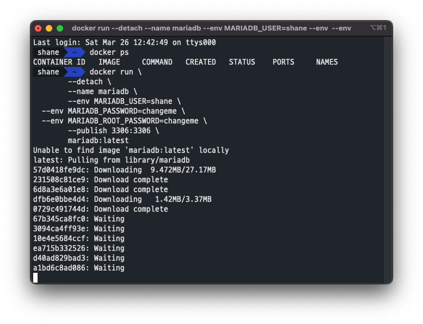This screenshot has width=423, height=324.
Task: Click layer 0729c491744d download complete line
Action: [x=100, y=209]
